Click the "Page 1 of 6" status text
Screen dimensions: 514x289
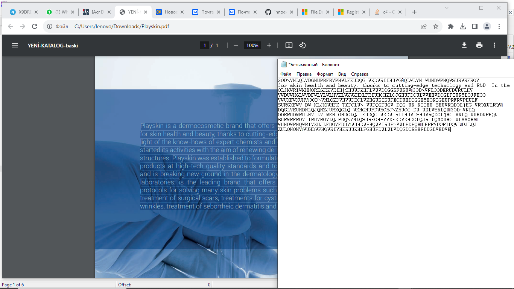point(13,285)
